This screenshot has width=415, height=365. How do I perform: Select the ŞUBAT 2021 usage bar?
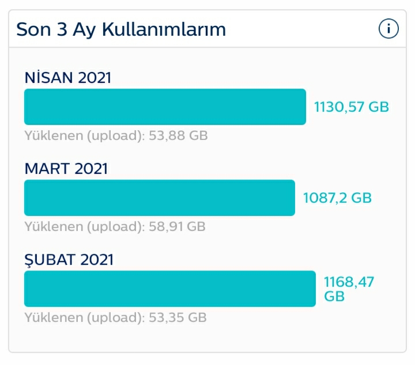(170, 288)
